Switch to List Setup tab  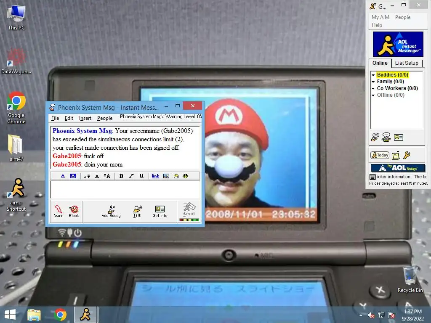(x=407, y=63)
